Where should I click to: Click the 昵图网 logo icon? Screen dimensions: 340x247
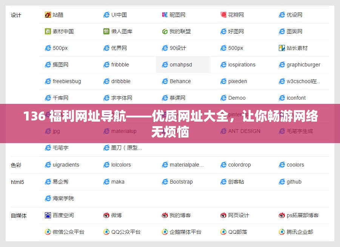[x=165, y=15]
